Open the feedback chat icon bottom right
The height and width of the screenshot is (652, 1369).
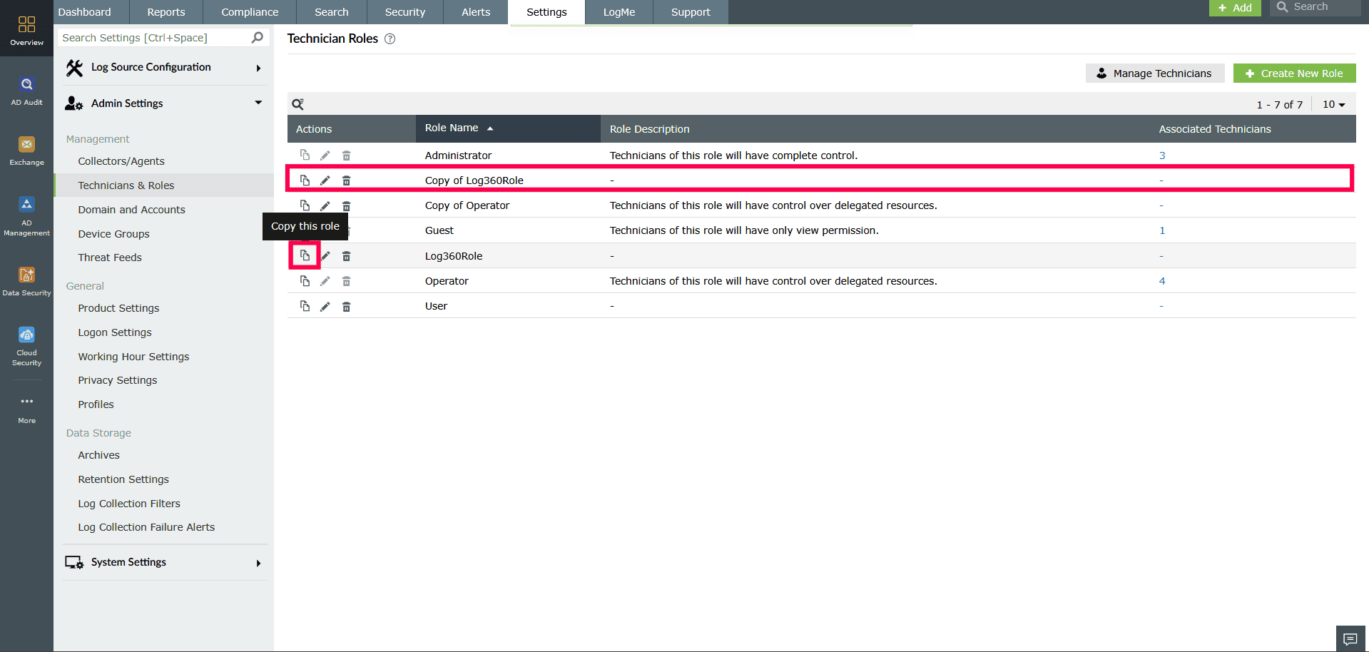click(1350, 638)
